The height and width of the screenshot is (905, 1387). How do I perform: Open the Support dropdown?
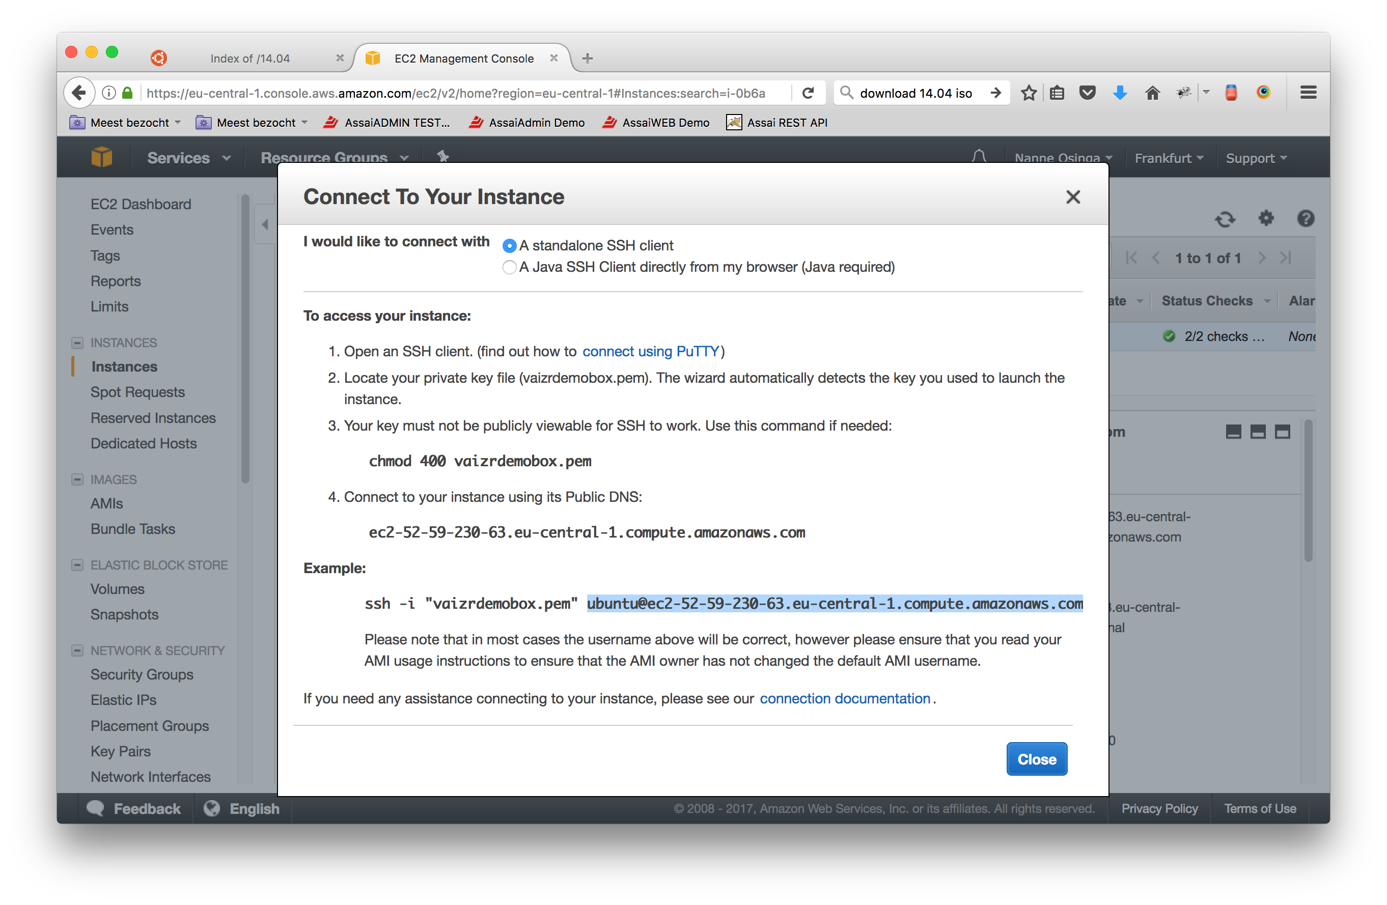[x=1256, y=158]
